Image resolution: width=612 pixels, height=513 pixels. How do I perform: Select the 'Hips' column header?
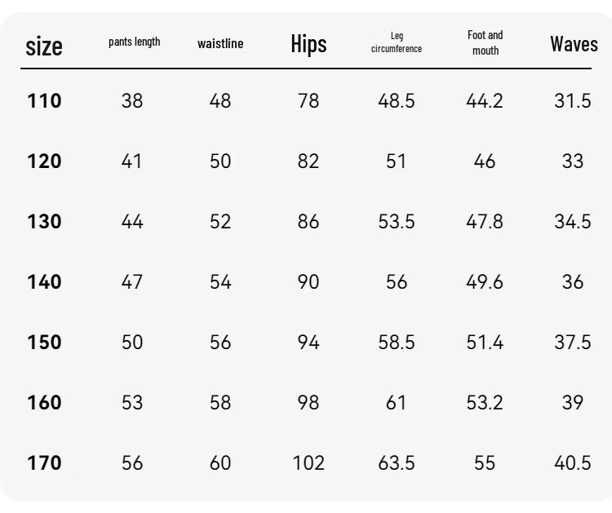click(x=308, y=44)
